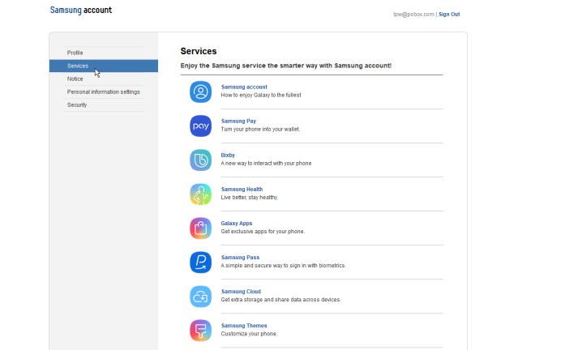Image resolution: width=582 pixels, height=350 pixels.
Task: Follow the Bixby link
Action: pyautogui.click(x=228, y=155)
